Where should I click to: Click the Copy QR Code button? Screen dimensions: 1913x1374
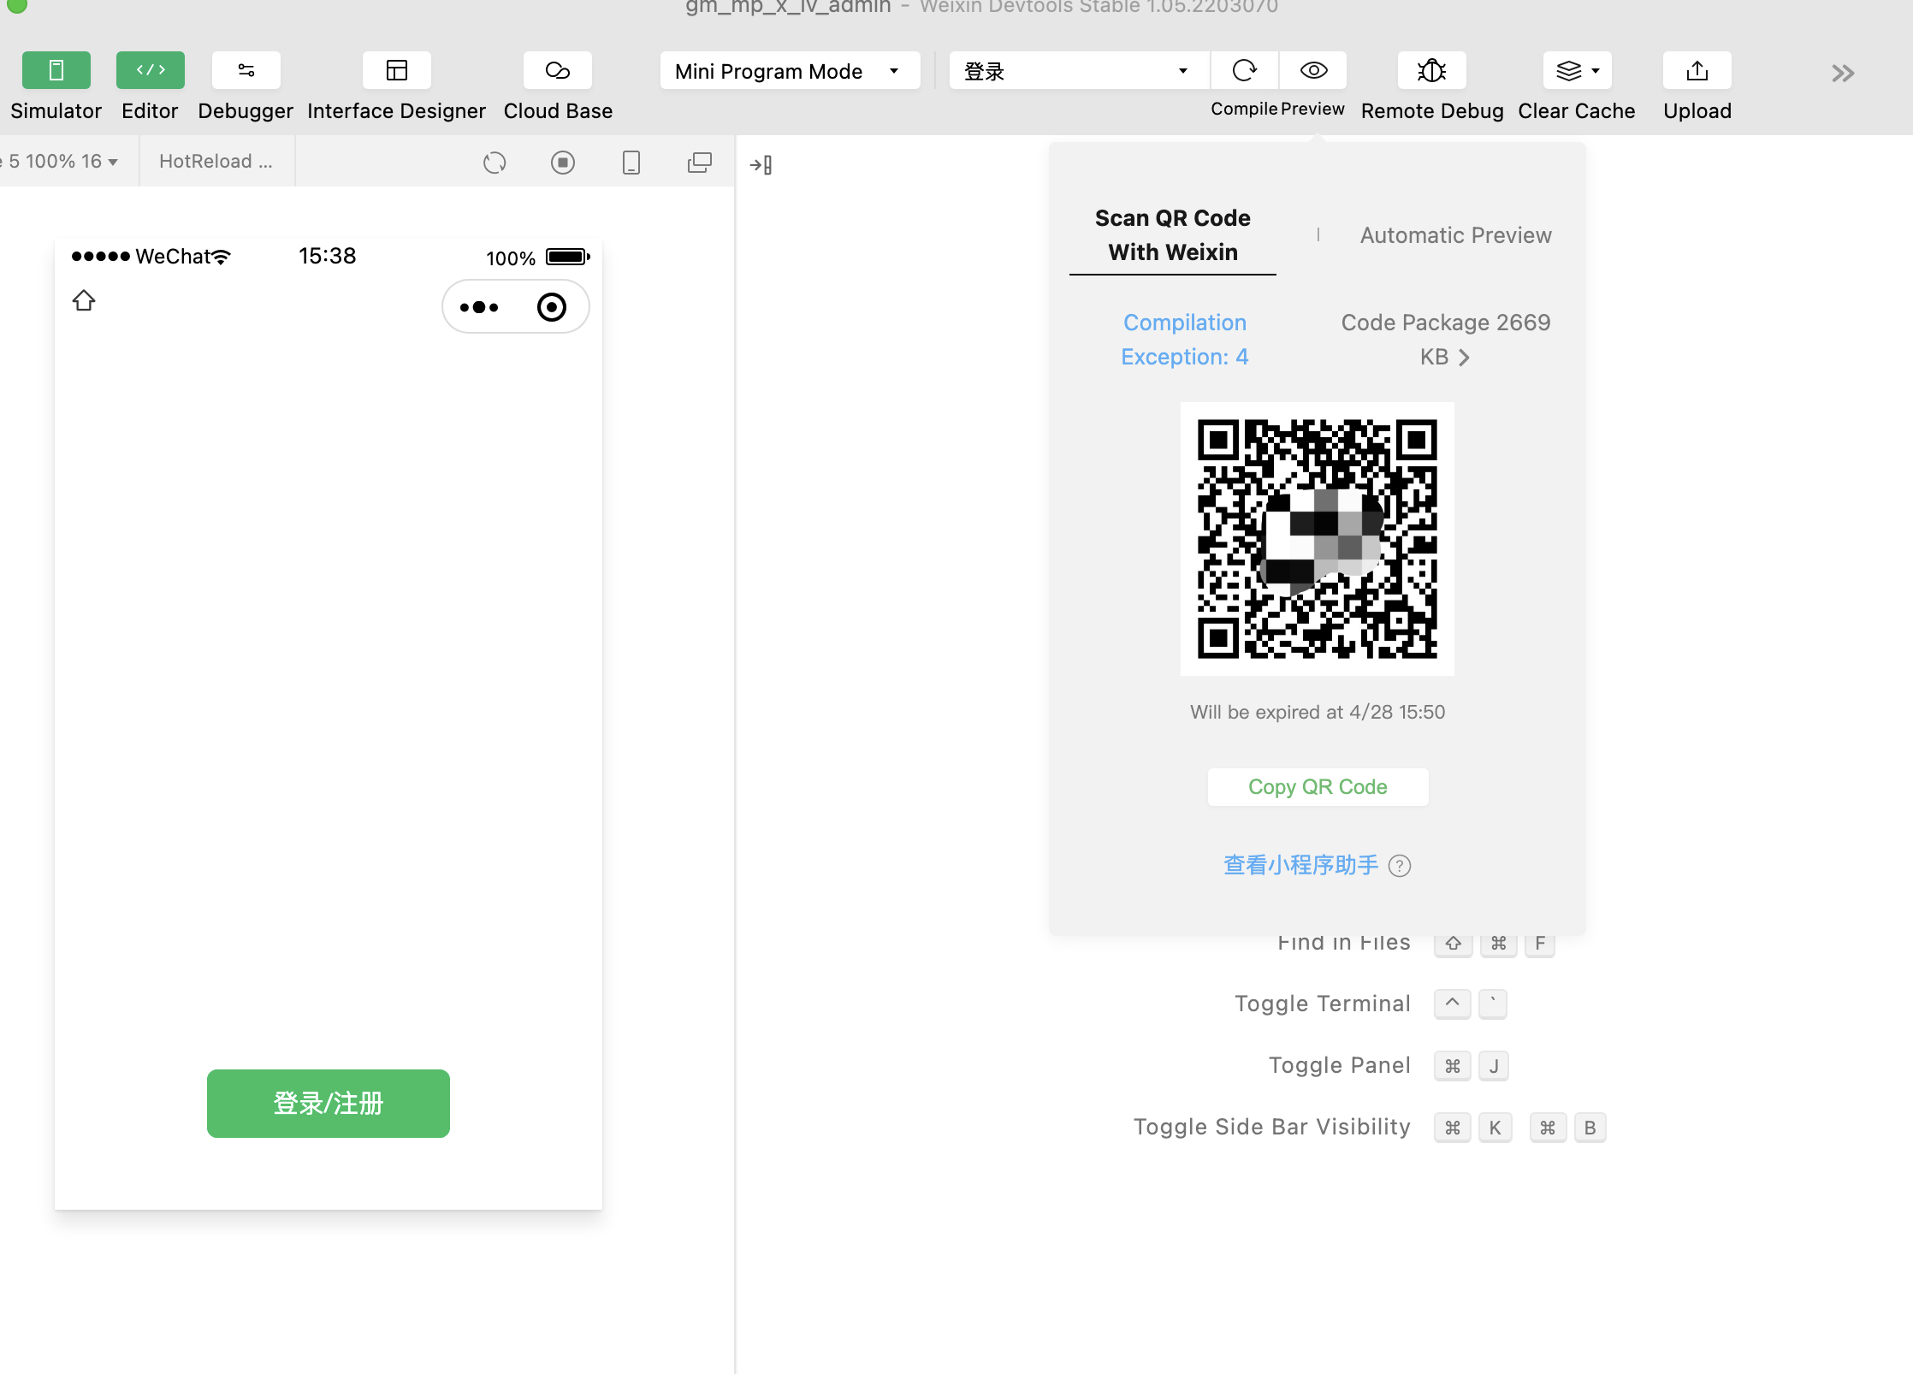click(1318, 787)
